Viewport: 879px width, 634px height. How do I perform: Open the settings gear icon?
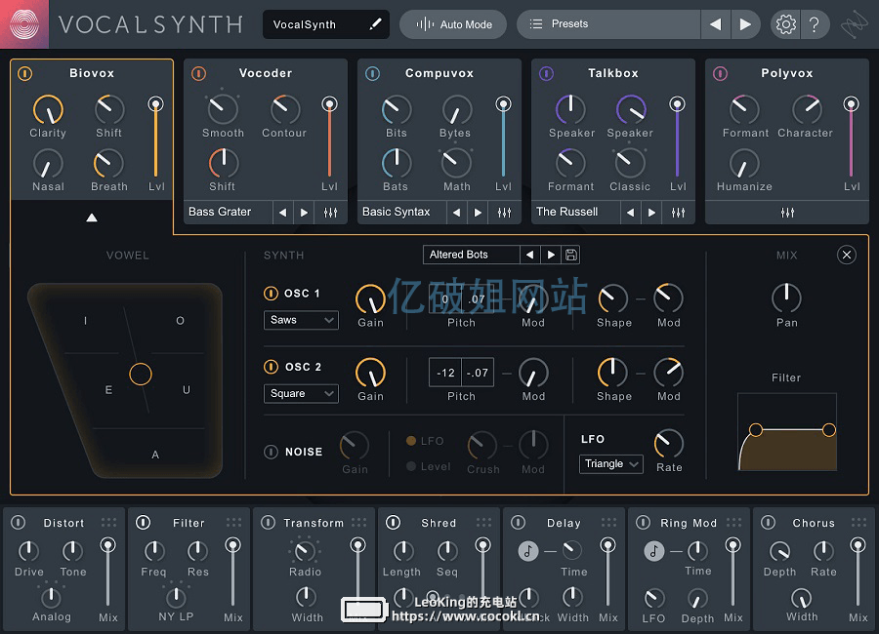coord(785,24)
